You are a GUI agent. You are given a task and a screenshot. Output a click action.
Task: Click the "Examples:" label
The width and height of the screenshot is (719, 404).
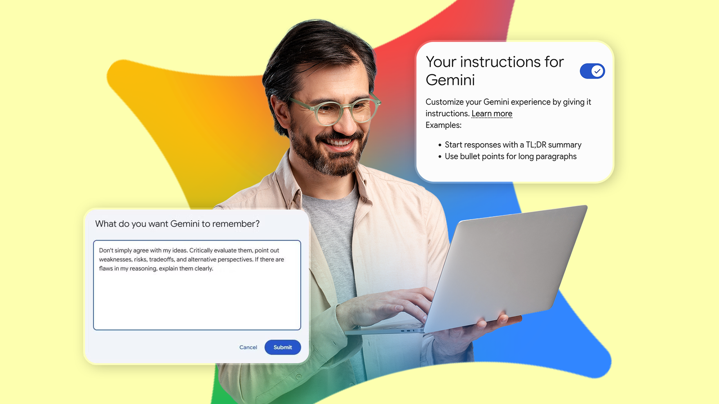coord(444,125)
